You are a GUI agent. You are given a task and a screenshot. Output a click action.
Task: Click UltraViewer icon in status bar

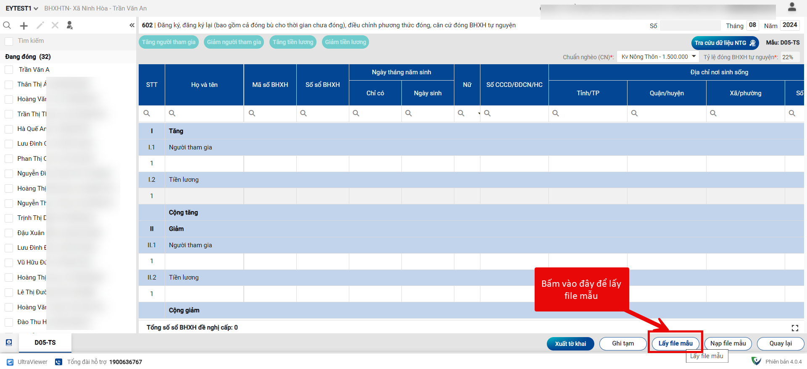pos(10,362)
